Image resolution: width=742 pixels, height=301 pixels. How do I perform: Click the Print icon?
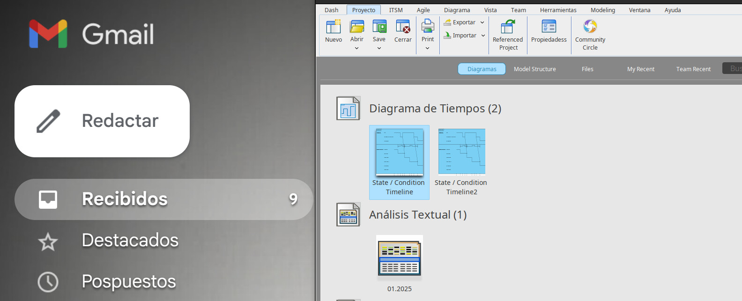click(x=428, y=26)
